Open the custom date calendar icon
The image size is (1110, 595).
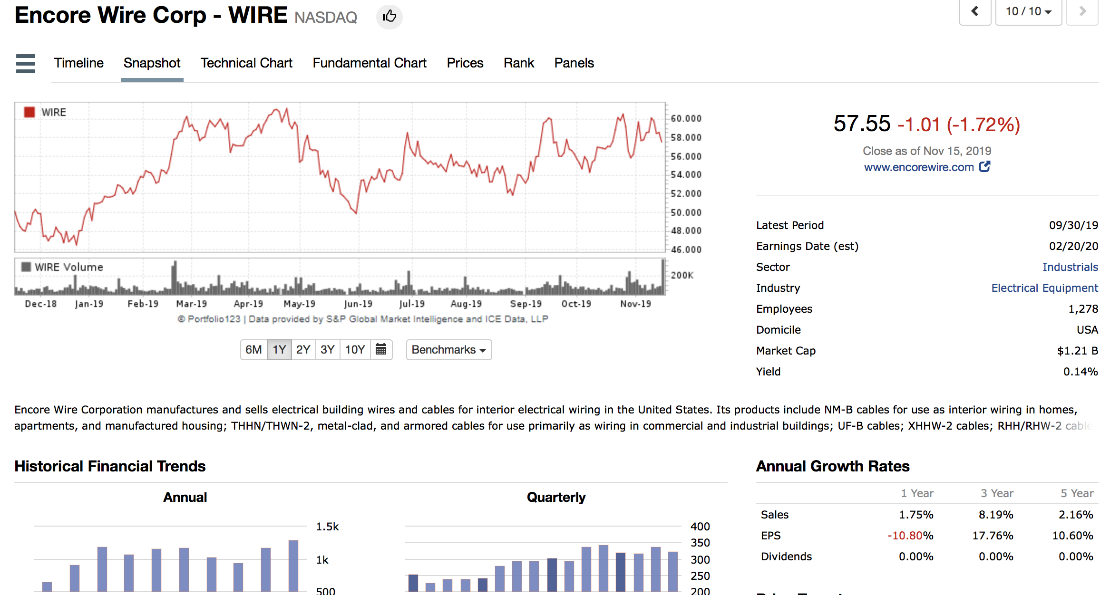tap(381, 350)
